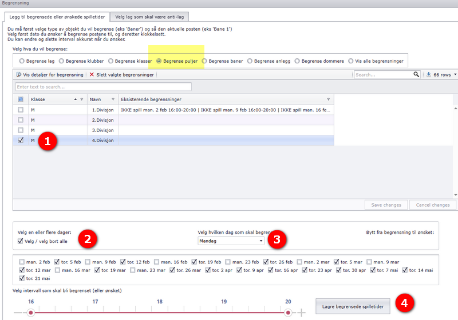Image resolution: width=458 pixels, height=320 pixels.
Task: Uncheck the tor. 23 apr date
Action: click(305, 270)
